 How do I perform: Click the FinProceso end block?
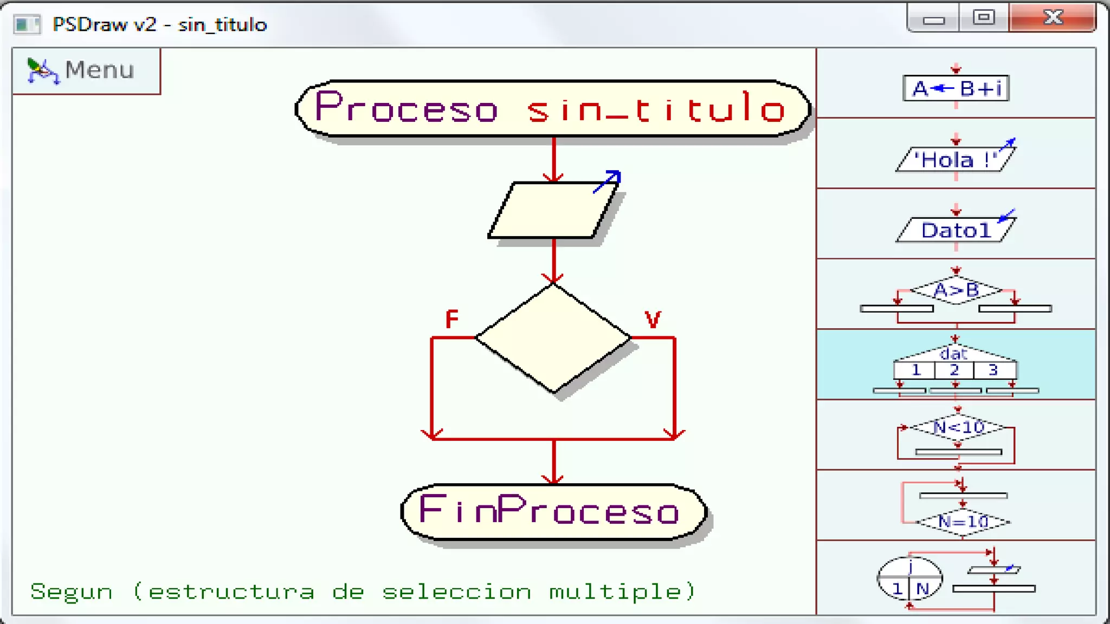point(553,511)
